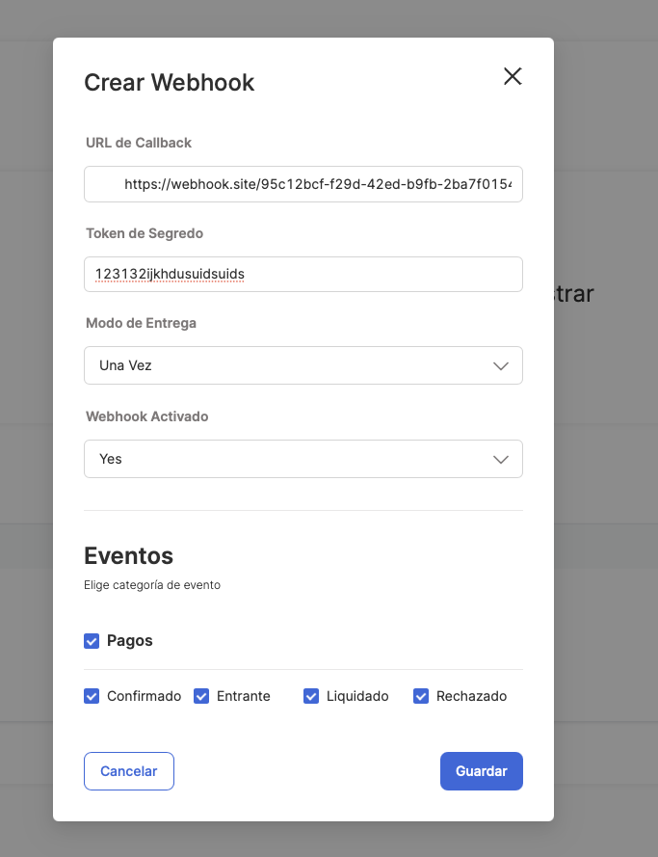Click the Cancelar button

[x=129, y=770]
